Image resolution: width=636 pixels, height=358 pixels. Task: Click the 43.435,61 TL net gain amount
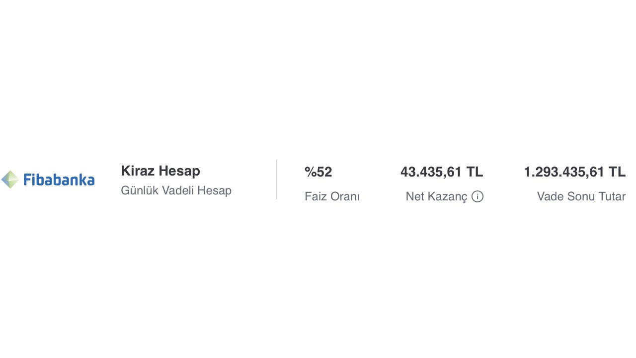pos(442,172)
